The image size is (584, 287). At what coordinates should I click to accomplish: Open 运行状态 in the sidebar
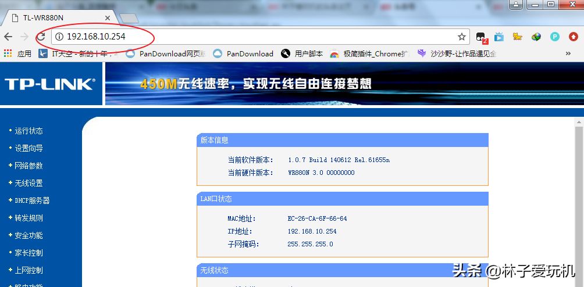[29, 131]
